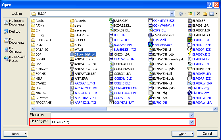
Task: Select the EL700ME.EXE envelope icon
Action: (x=189, y=69)
